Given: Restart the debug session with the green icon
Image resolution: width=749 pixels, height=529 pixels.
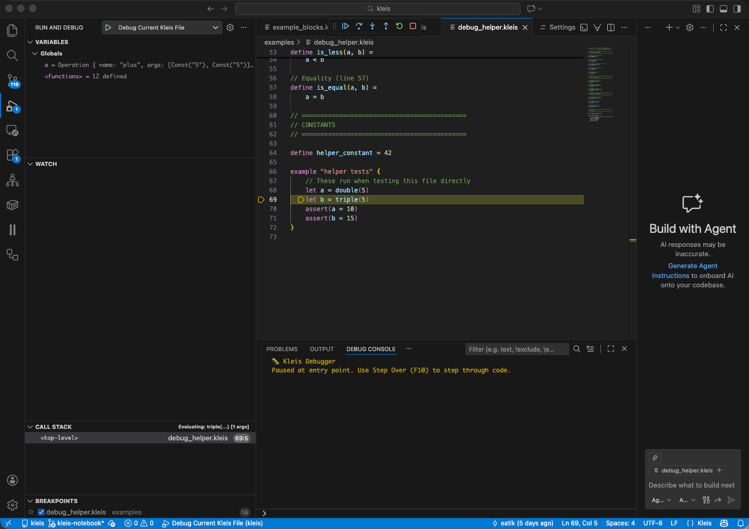Looking at the screenshot, I should coord(399,25).
